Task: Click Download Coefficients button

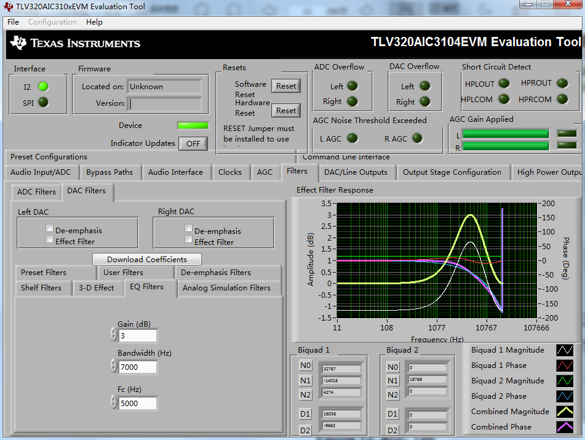Action: tap(147, 259)
